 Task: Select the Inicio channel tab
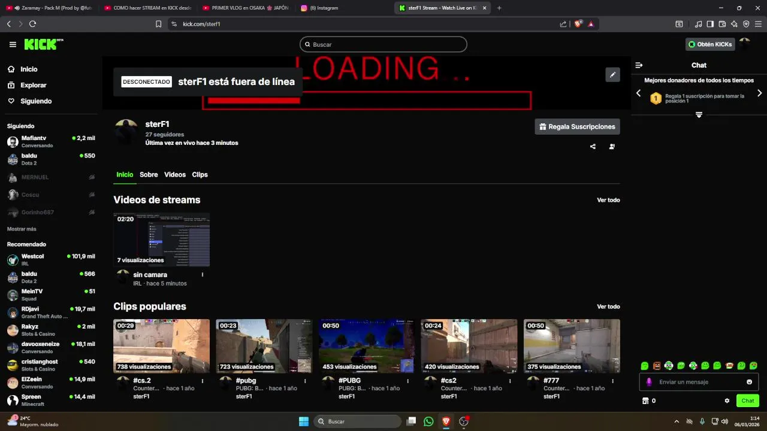click(125, 175)
